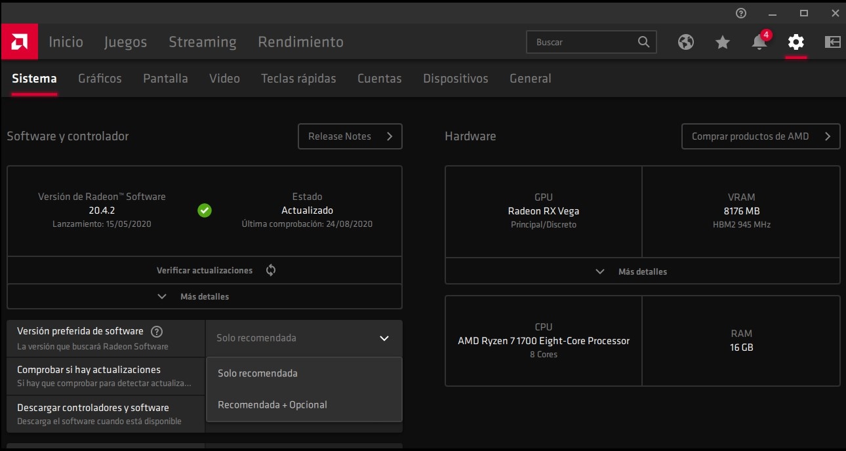Click Comprar productos de AMD button

[x=761, y=136]
